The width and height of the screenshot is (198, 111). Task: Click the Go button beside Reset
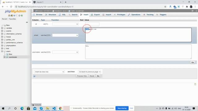pyautogui.click(x=98, y=76)
